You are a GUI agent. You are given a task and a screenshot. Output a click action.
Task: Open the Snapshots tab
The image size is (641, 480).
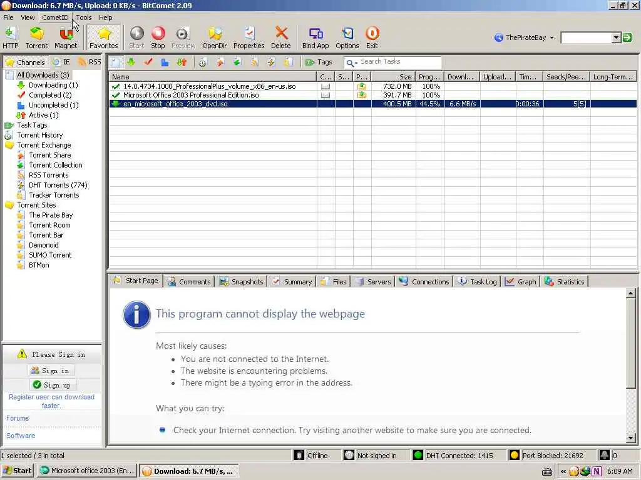[242, 282]
